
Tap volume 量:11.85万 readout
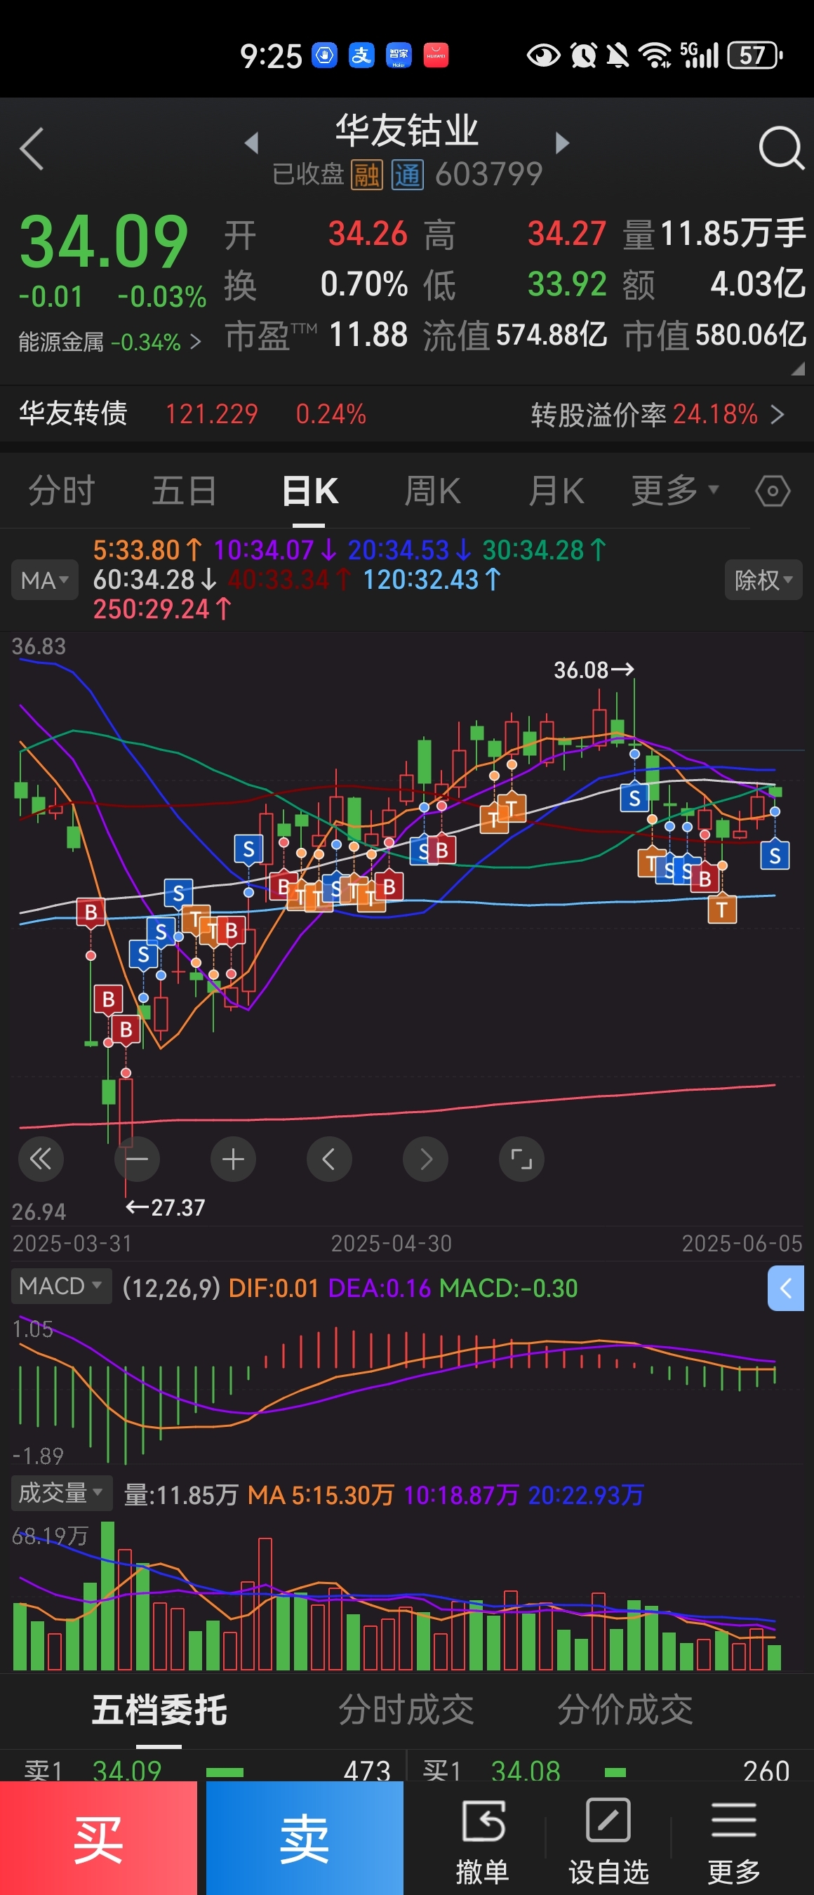[x=181, y=1495]
